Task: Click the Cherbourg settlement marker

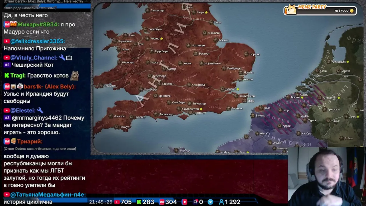Action: tap(176, 150)
